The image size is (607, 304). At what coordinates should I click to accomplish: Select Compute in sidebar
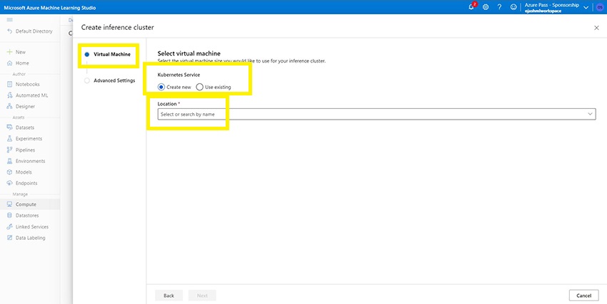point(30,204)
